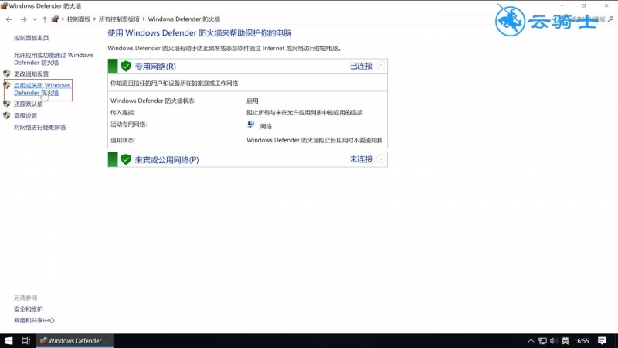Click the 未连接 not connected status text

pyautogui.click(x=361, y=159)
